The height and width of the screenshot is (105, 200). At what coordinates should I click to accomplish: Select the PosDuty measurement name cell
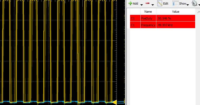(148, 18)
